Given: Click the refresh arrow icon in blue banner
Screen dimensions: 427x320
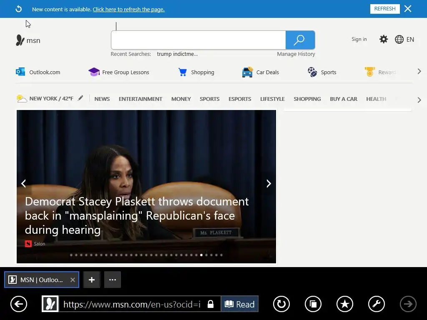Looking at the screenshot, I should tap(18, 9).
